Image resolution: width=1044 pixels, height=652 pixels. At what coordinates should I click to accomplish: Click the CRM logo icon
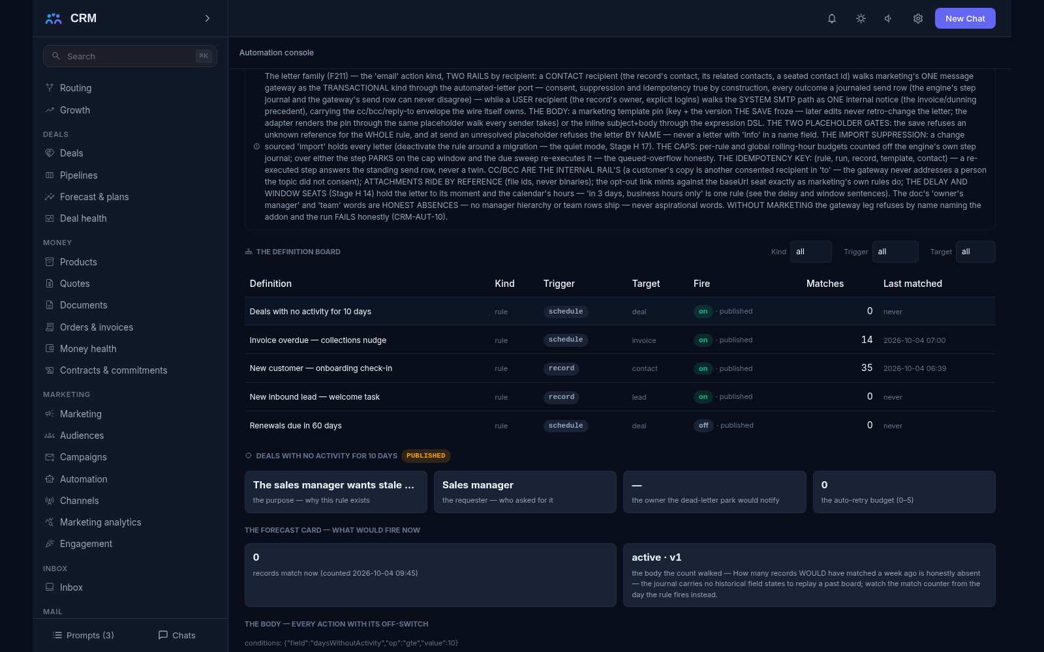[x=54, y=18]
